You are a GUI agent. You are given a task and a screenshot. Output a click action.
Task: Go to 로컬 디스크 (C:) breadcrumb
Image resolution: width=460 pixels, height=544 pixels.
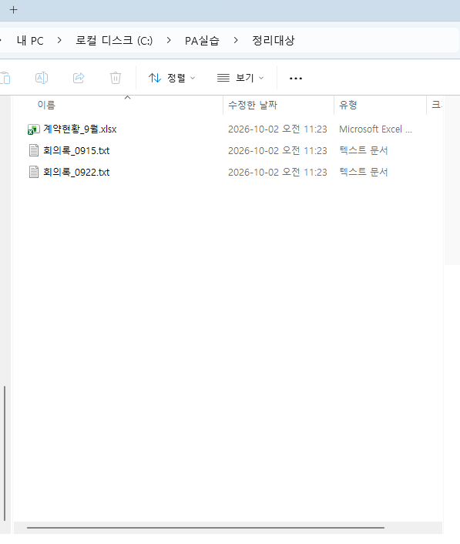tap(114, 41)
